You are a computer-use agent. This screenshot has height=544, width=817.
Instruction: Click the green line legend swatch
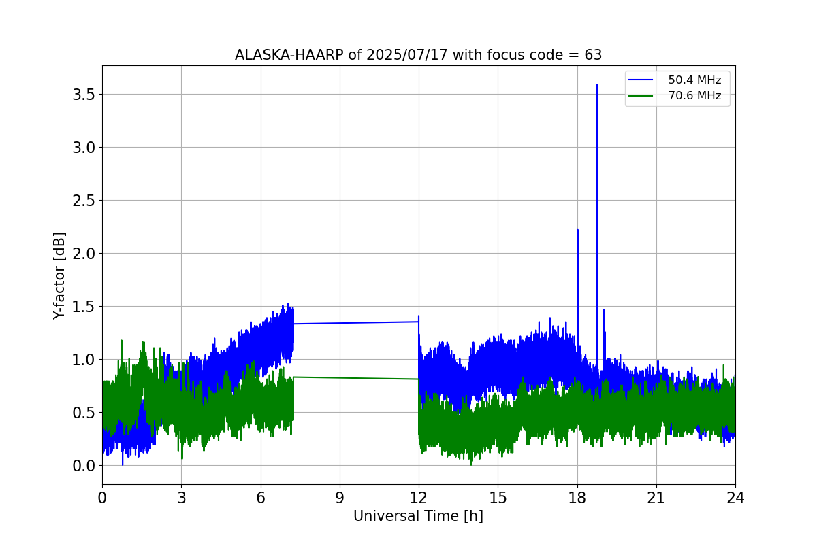pos(641,96)
